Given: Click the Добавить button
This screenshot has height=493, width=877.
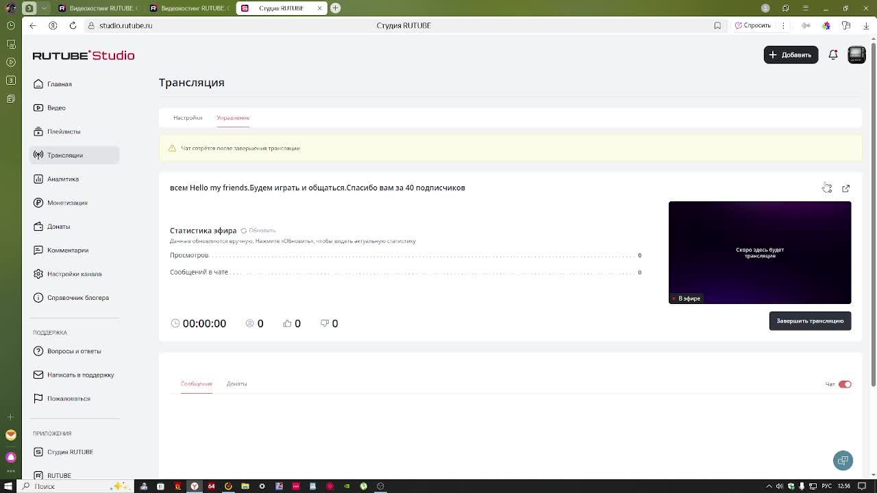Looking at the screenshot, I should click(791, 55).
